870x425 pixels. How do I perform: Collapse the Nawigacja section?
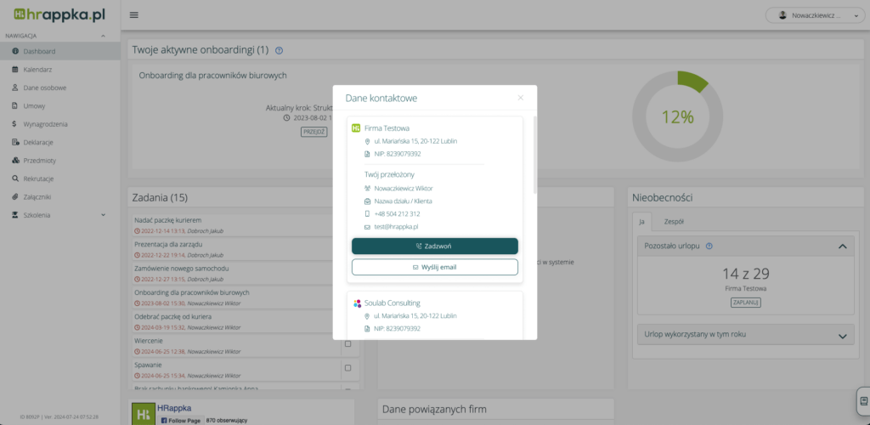coord(103,36)
